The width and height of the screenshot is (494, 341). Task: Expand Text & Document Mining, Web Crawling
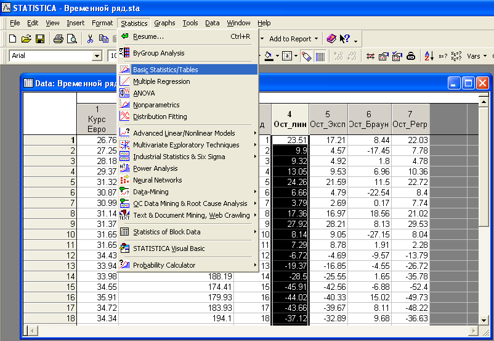pos(255,215)
